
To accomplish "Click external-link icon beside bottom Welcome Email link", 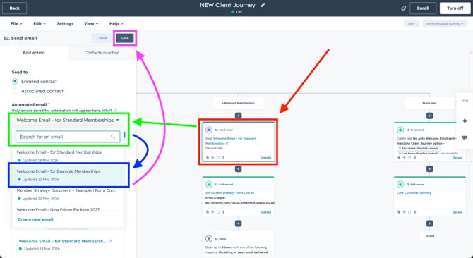I will tap(110, 241).
